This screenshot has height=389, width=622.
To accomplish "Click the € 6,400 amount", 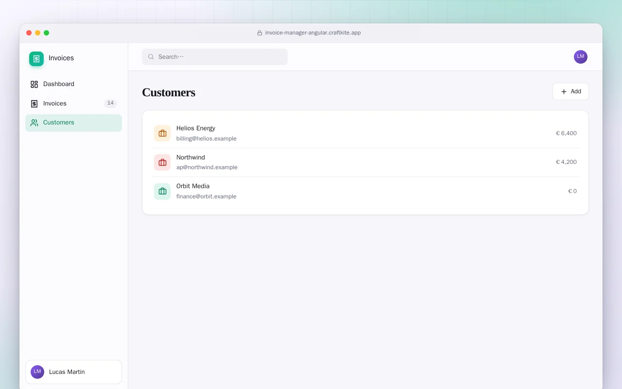I will (x=566, y=133).
